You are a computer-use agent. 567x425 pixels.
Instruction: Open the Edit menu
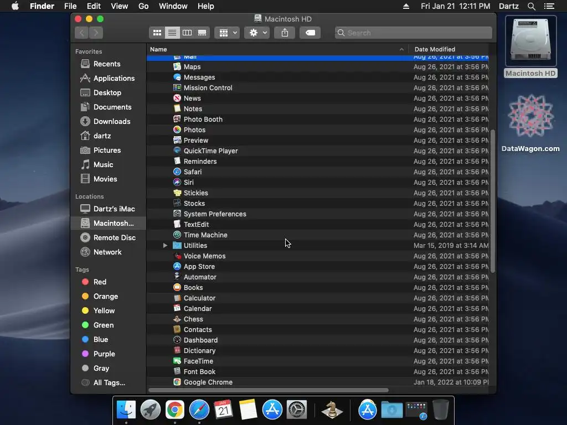click(x=94, y=6)
